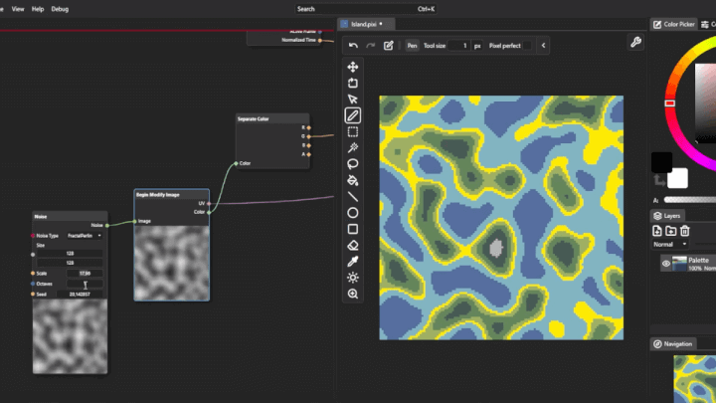Image resolution: width=716 pixels, height=403 pixels.
Task: Select the Flood Fill bucket tool
Action: 352,180
